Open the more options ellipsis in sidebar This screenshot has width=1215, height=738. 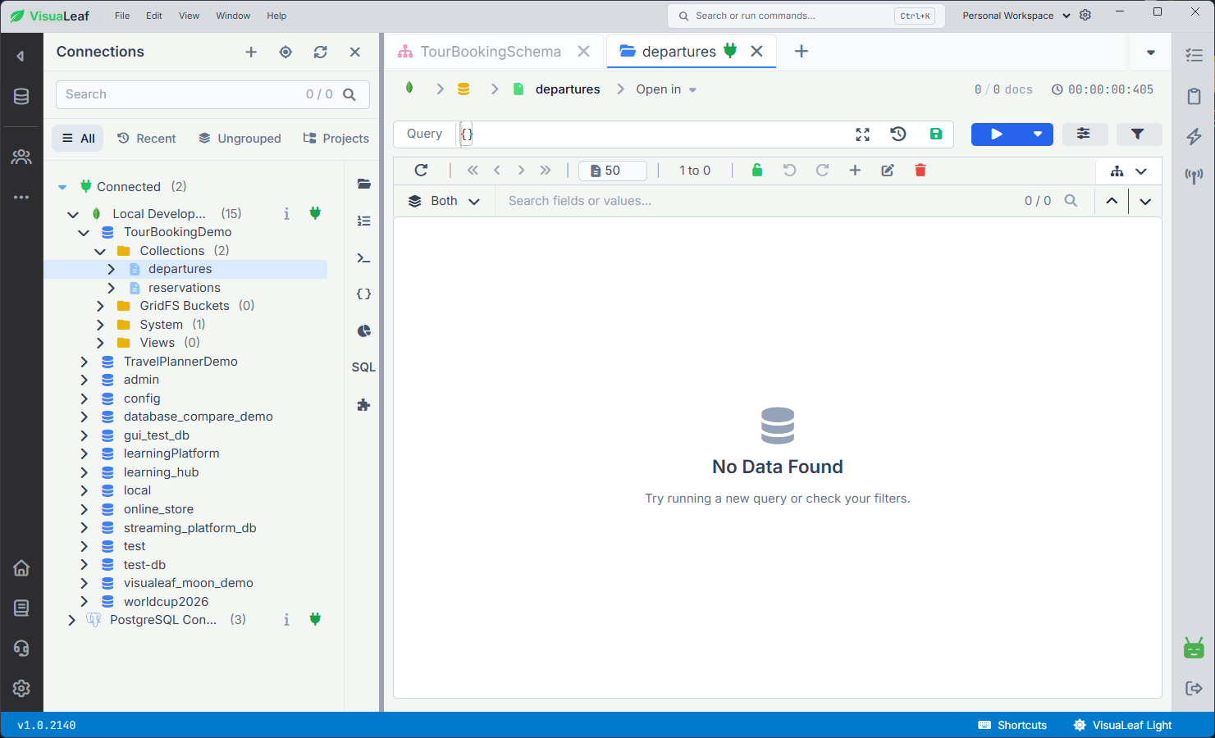coord(21,197)
